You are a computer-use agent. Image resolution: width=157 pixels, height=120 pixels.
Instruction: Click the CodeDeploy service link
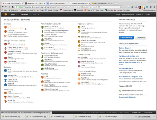49,68
